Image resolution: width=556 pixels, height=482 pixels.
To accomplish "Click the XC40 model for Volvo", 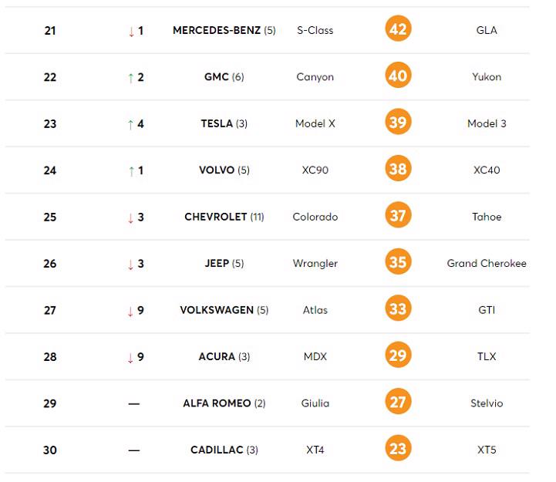I will [487, 170].
